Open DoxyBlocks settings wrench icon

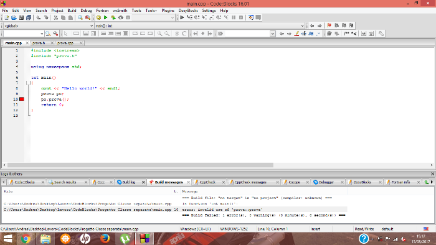(x=381, y=34)
